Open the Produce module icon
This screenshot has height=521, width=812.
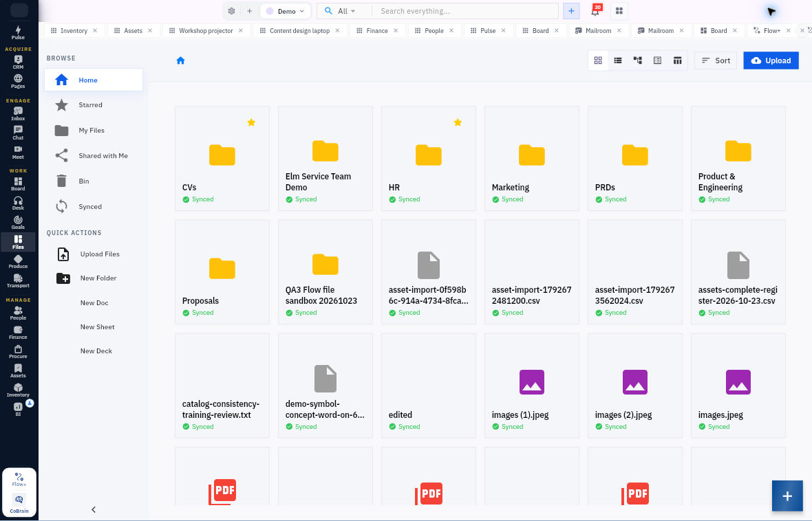[18, 261]
